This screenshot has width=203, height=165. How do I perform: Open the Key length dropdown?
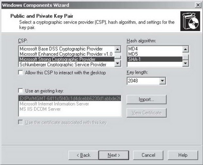tap(162, 81)
